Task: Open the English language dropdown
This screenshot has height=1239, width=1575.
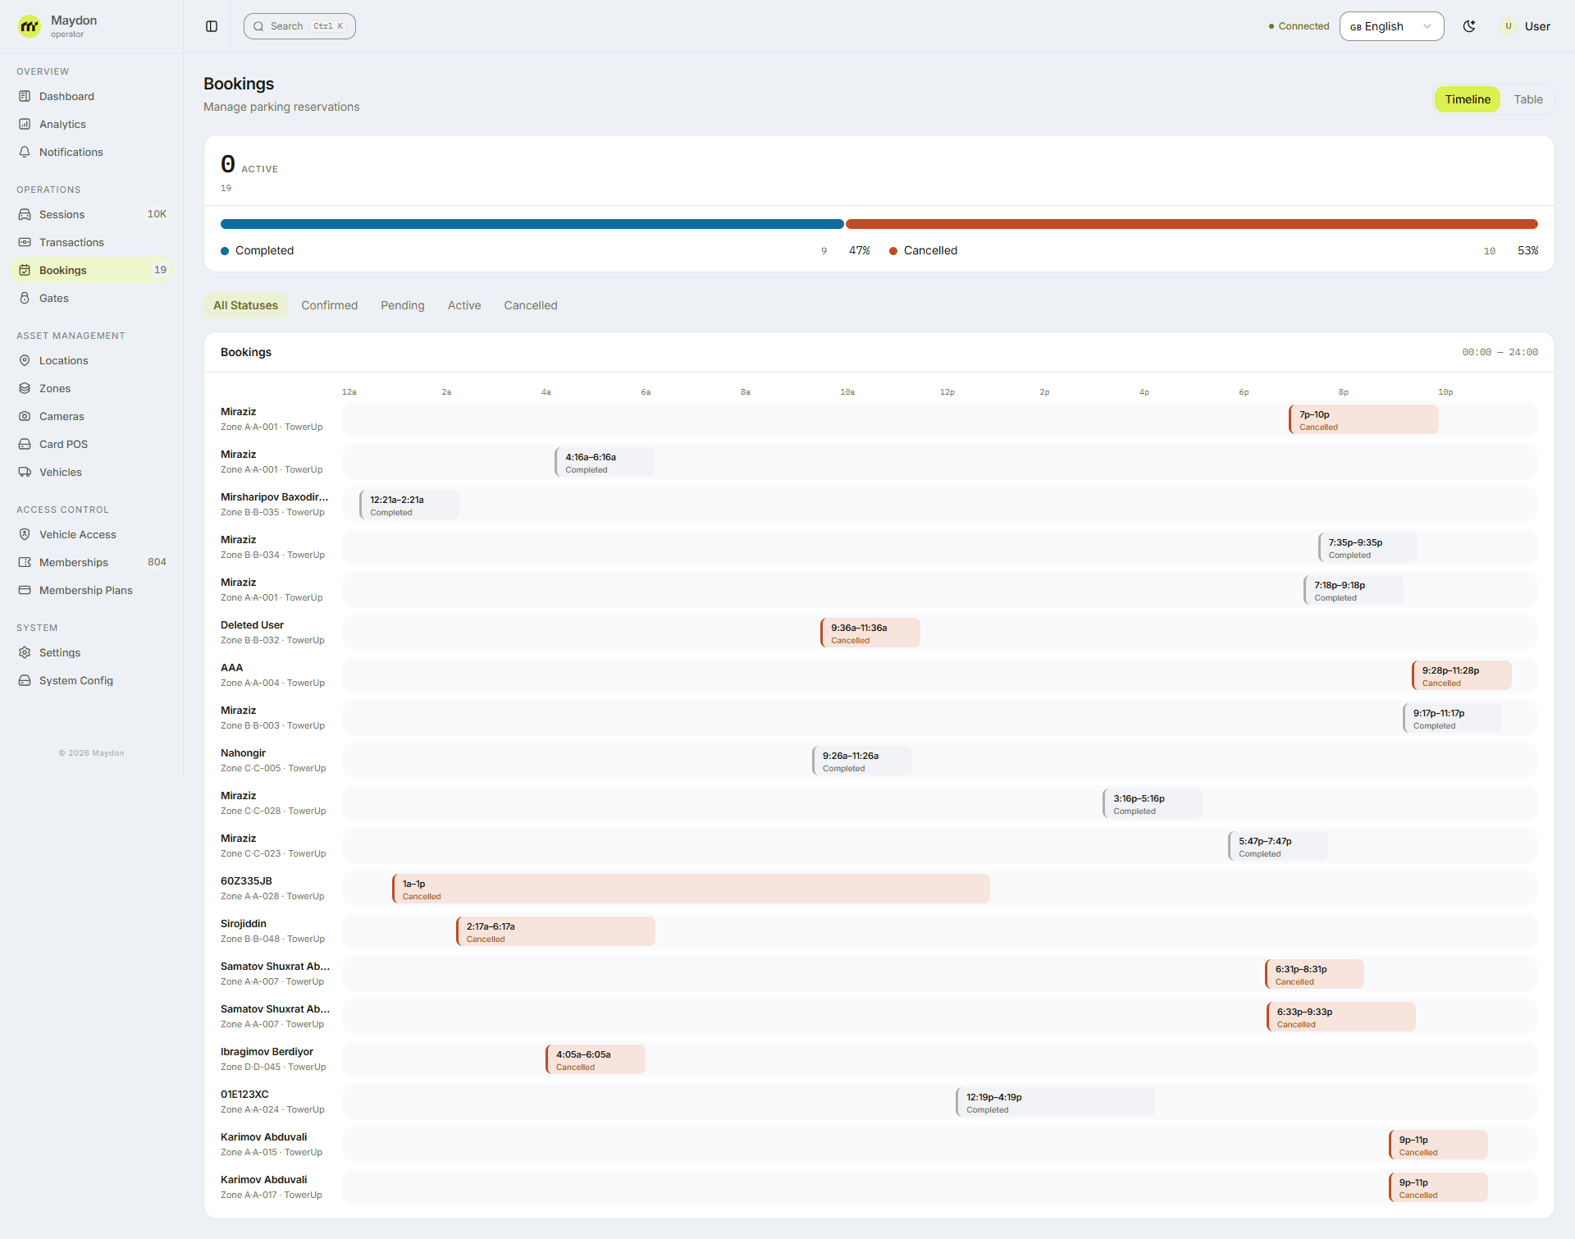Action: [x=1391, y=26]
